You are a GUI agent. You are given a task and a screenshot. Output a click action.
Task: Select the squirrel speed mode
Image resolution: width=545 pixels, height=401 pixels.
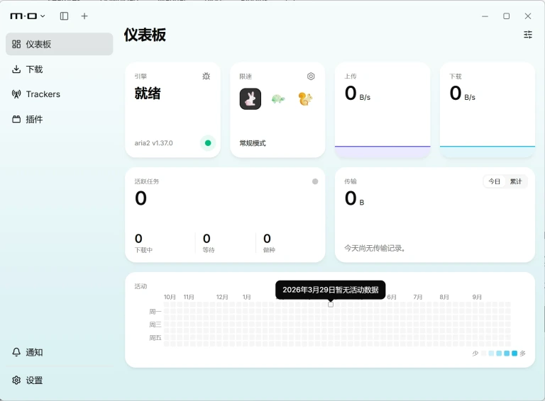(x=305, y=99)
